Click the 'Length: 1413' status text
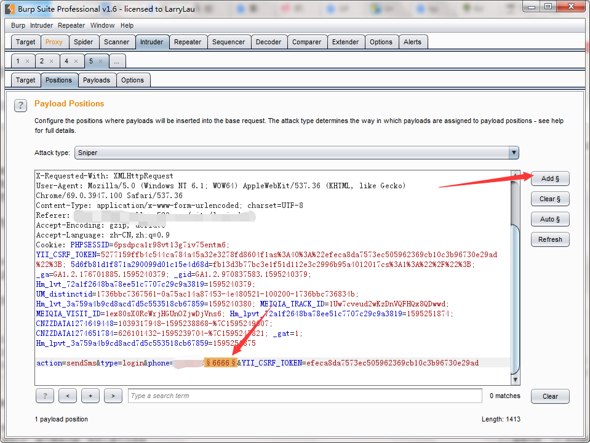This screenshot has width=590, height=443. coord(501,419)
